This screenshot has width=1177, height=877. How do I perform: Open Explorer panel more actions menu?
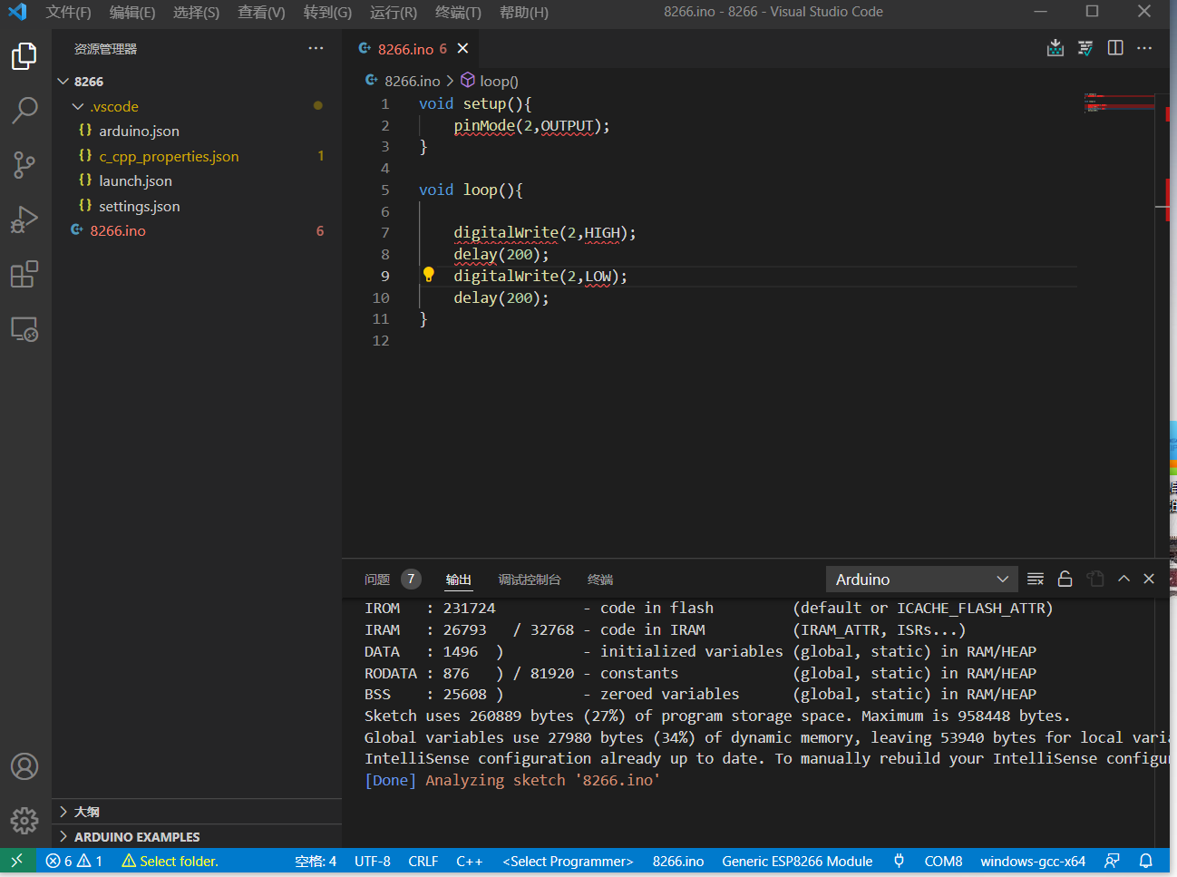(316, 48)
